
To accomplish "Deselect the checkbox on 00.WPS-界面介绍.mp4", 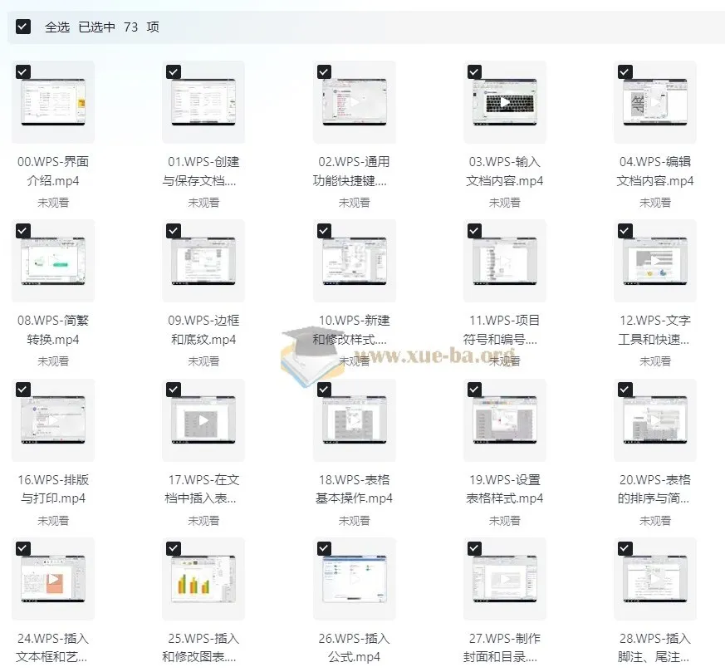I will [x=22, y=71].
